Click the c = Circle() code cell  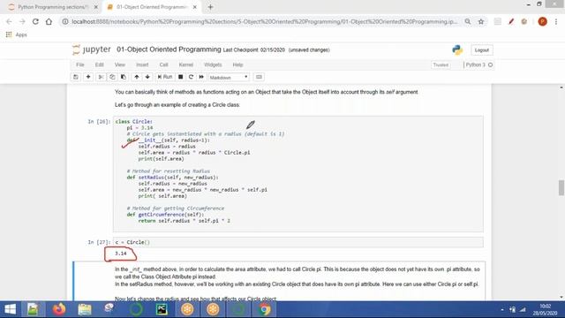[298, 242]
